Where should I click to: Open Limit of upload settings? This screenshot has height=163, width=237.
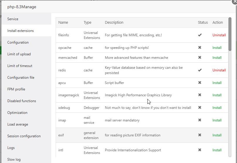point(19,54)
